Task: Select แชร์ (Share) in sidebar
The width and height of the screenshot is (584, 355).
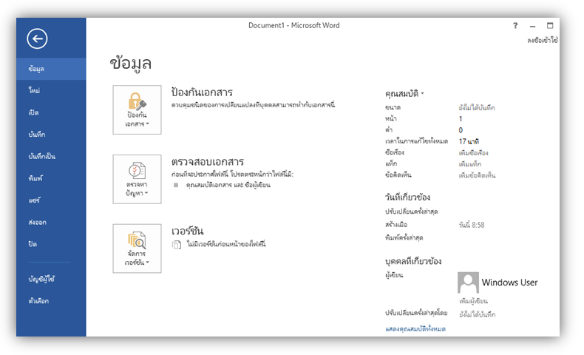Action: [51, 200]
